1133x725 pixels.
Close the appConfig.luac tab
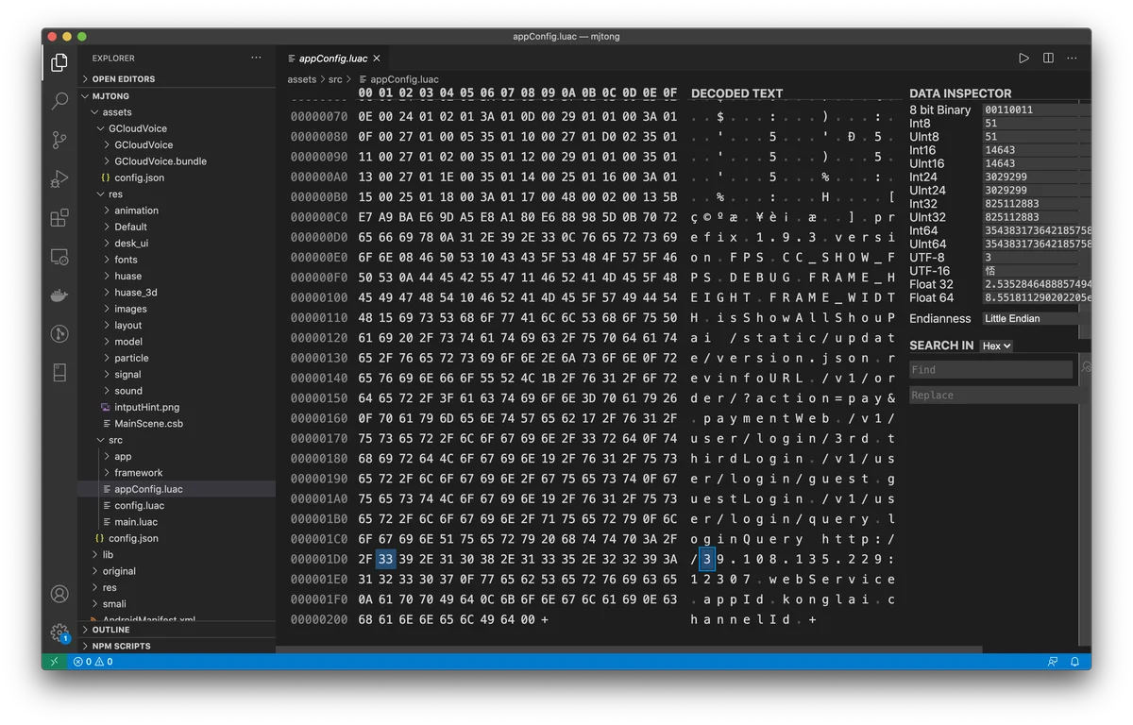click(377, 59)
